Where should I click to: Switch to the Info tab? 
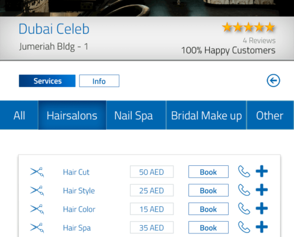click(99, 81)
